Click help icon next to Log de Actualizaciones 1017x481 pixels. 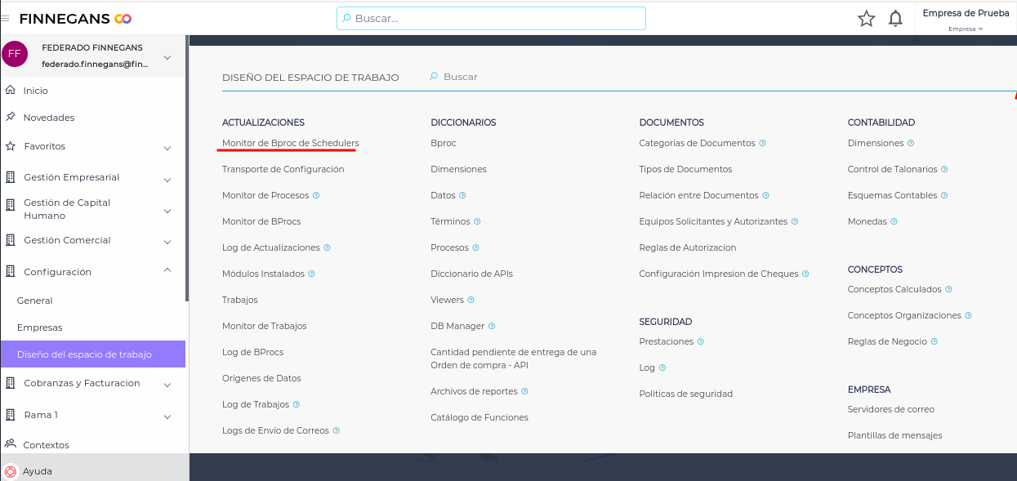pos(327,247)
